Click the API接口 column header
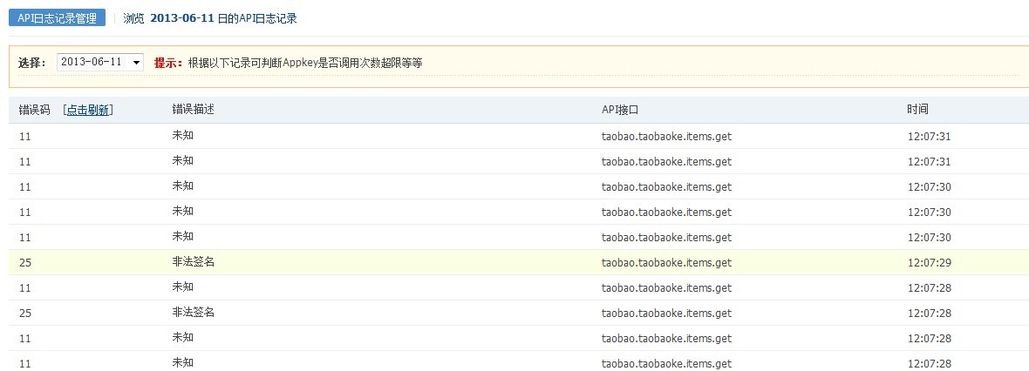 (620, 110)
